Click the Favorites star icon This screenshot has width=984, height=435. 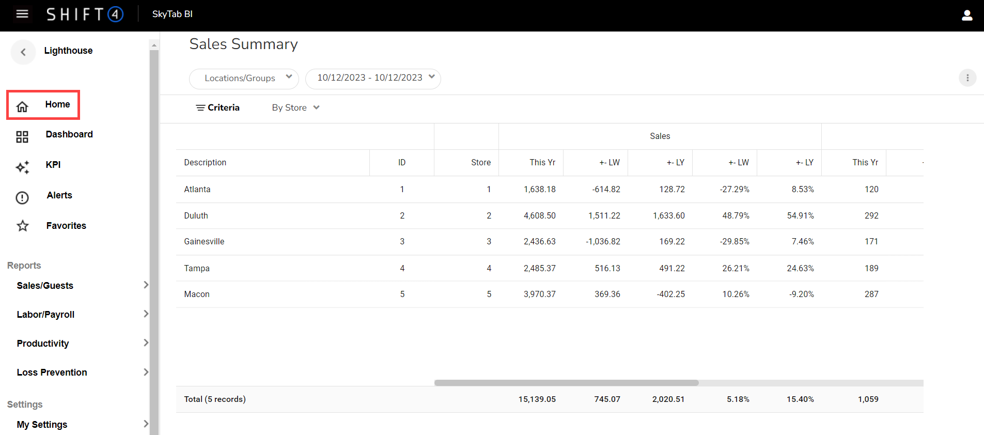23,226
